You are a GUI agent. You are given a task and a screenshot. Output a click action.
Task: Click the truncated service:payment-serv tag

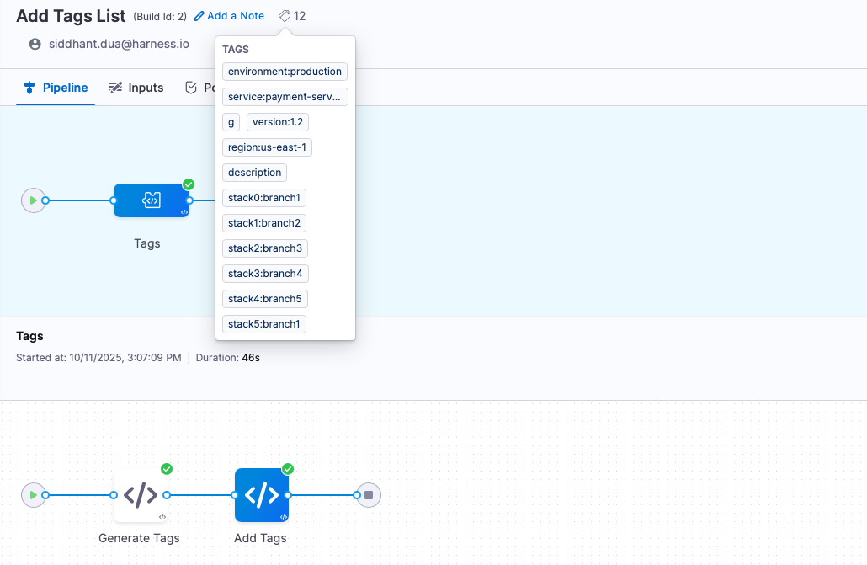pos(285,97)
